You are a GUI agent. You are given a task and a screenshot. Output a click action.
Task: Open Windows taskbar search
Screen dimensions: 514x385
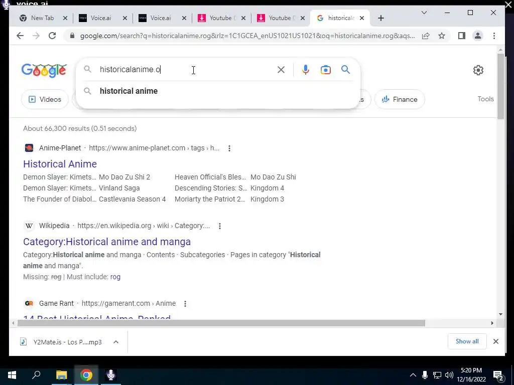point(36,375)
